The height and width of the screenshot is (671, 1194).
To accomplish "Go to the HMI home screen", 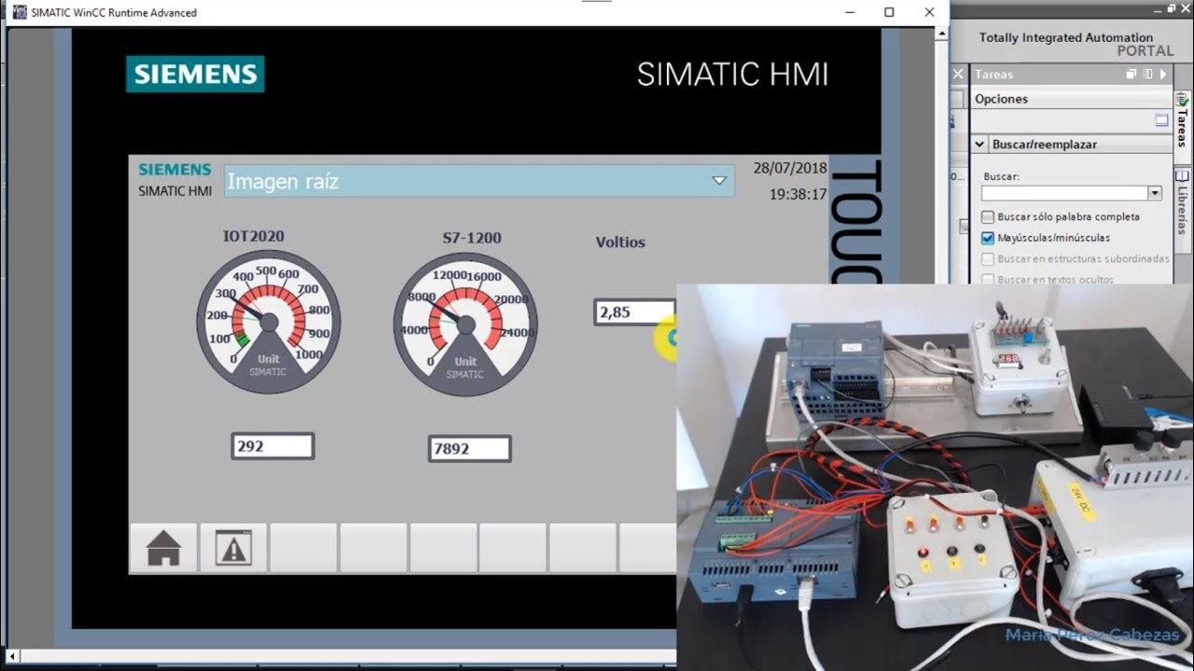I will [x=163, y=547].
